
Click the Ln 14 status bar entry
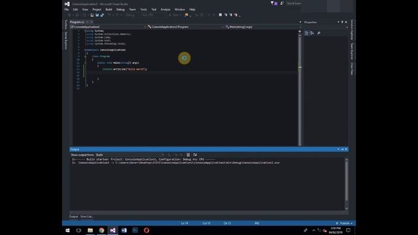pos(185,223)
